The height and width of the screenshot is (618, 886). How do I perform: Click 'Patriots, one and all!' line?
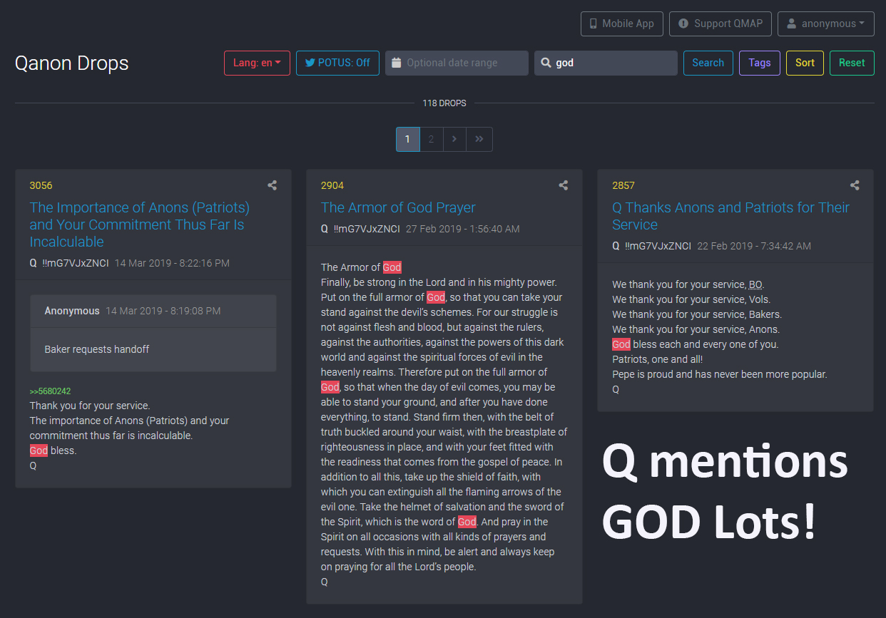658,359
